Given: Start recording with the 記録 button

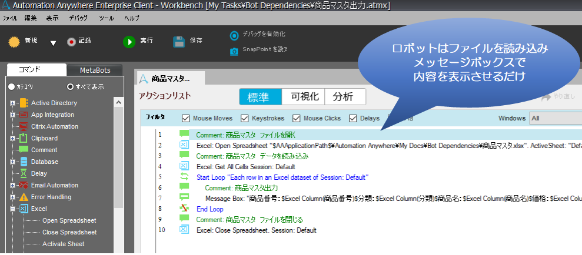Looking at the screenshot, I should coord(79,42).
